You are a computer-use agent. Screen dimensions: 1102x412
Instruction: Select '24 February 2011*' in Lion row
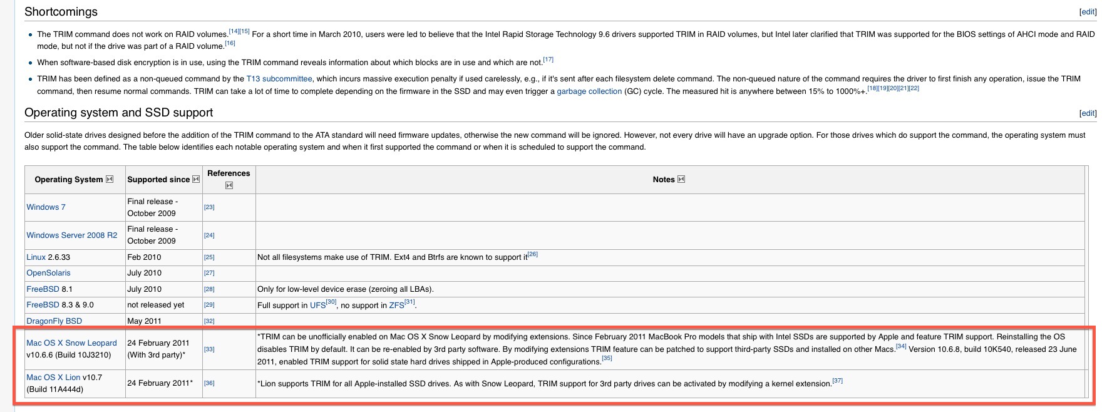(160, 383)
